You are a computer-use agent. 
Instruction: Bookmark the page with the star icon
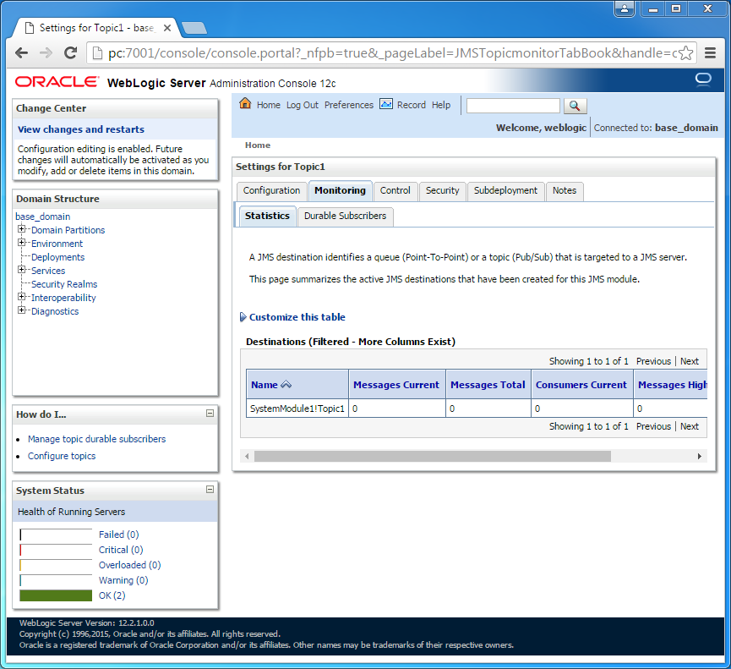(x=685, y=53)
